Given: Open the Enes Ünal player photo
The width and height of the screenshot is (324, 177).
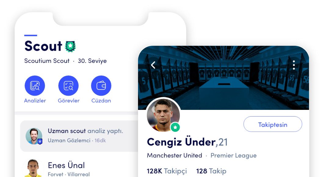Looking at the screenshot, I should [x=33, y=168].
